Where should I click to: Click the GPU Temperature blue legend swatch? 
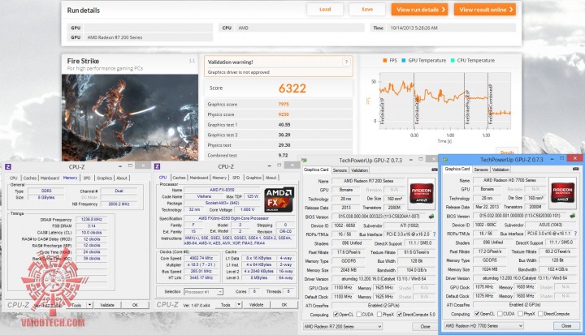click(403, 60)
